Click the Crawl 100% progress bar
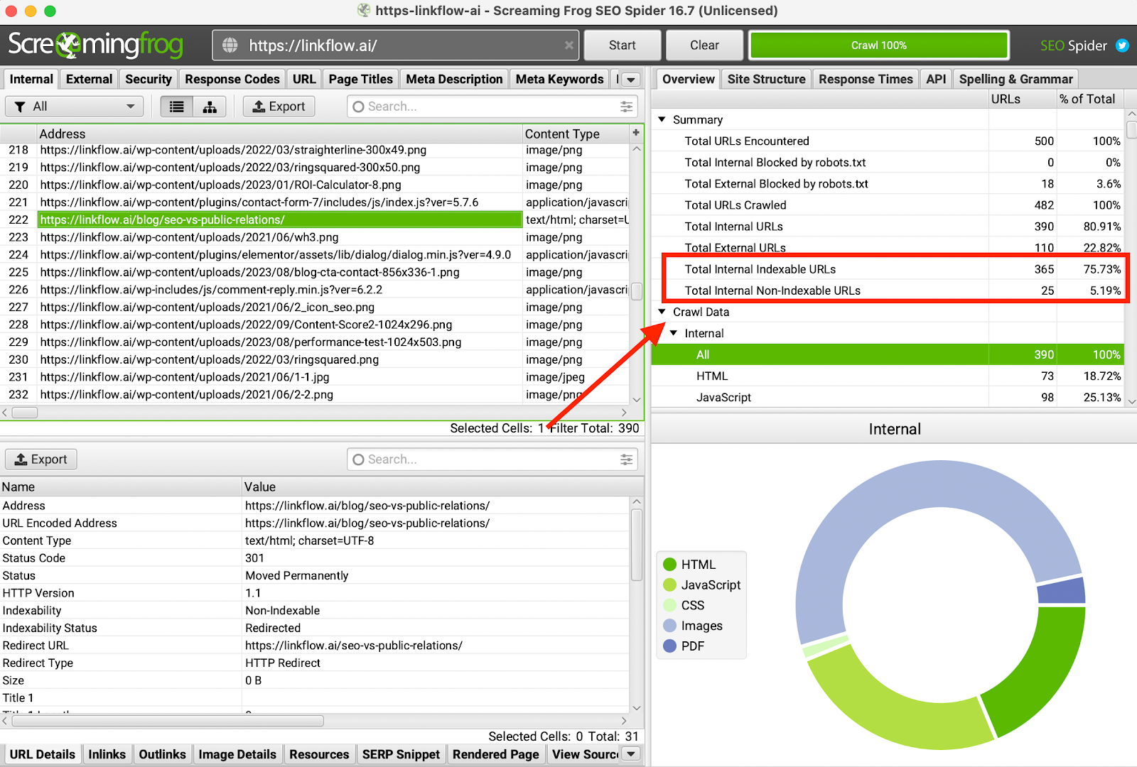Image resolution: width=1137 pixels, height=767 pixels. pos(879,45)
